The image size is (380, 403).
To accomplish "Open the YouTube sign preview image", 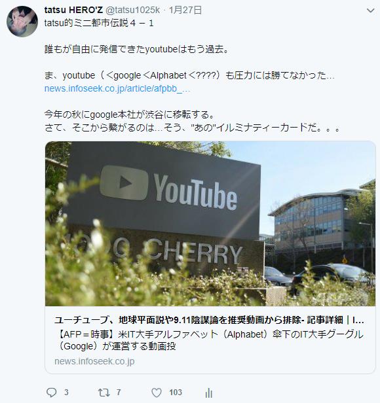I will point(210,224).
